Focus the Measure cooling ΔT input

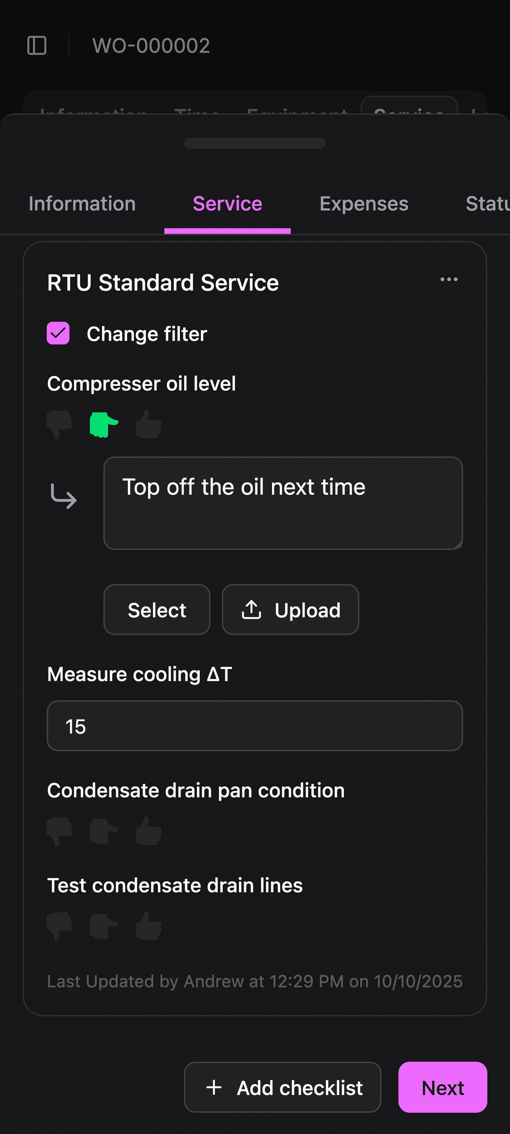point(255,726)
